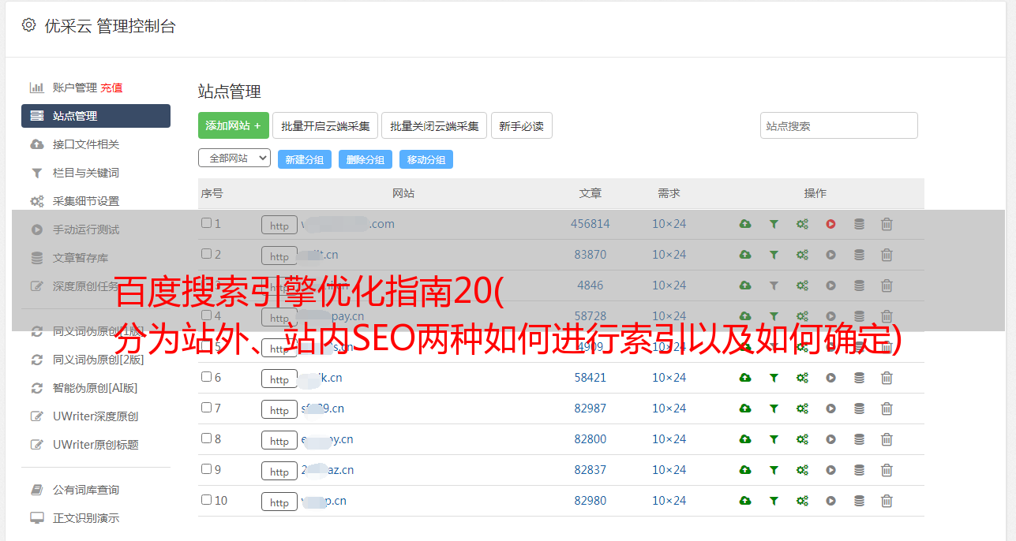The height and width of the screenshot is (541, 1016).
Task: Focus the 站点搜索 search field
Action: [839, 125]
